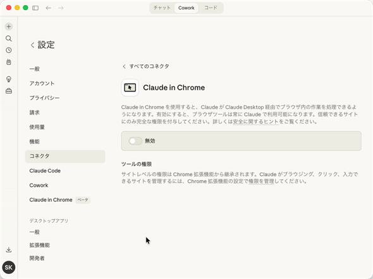
Task: Open the 拡張機能 settings section
Action: 65,245
